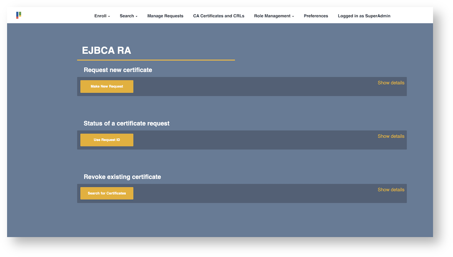
Task: Expand the Role Management caret
Action: pyautogui.click(x=293, y=17)
